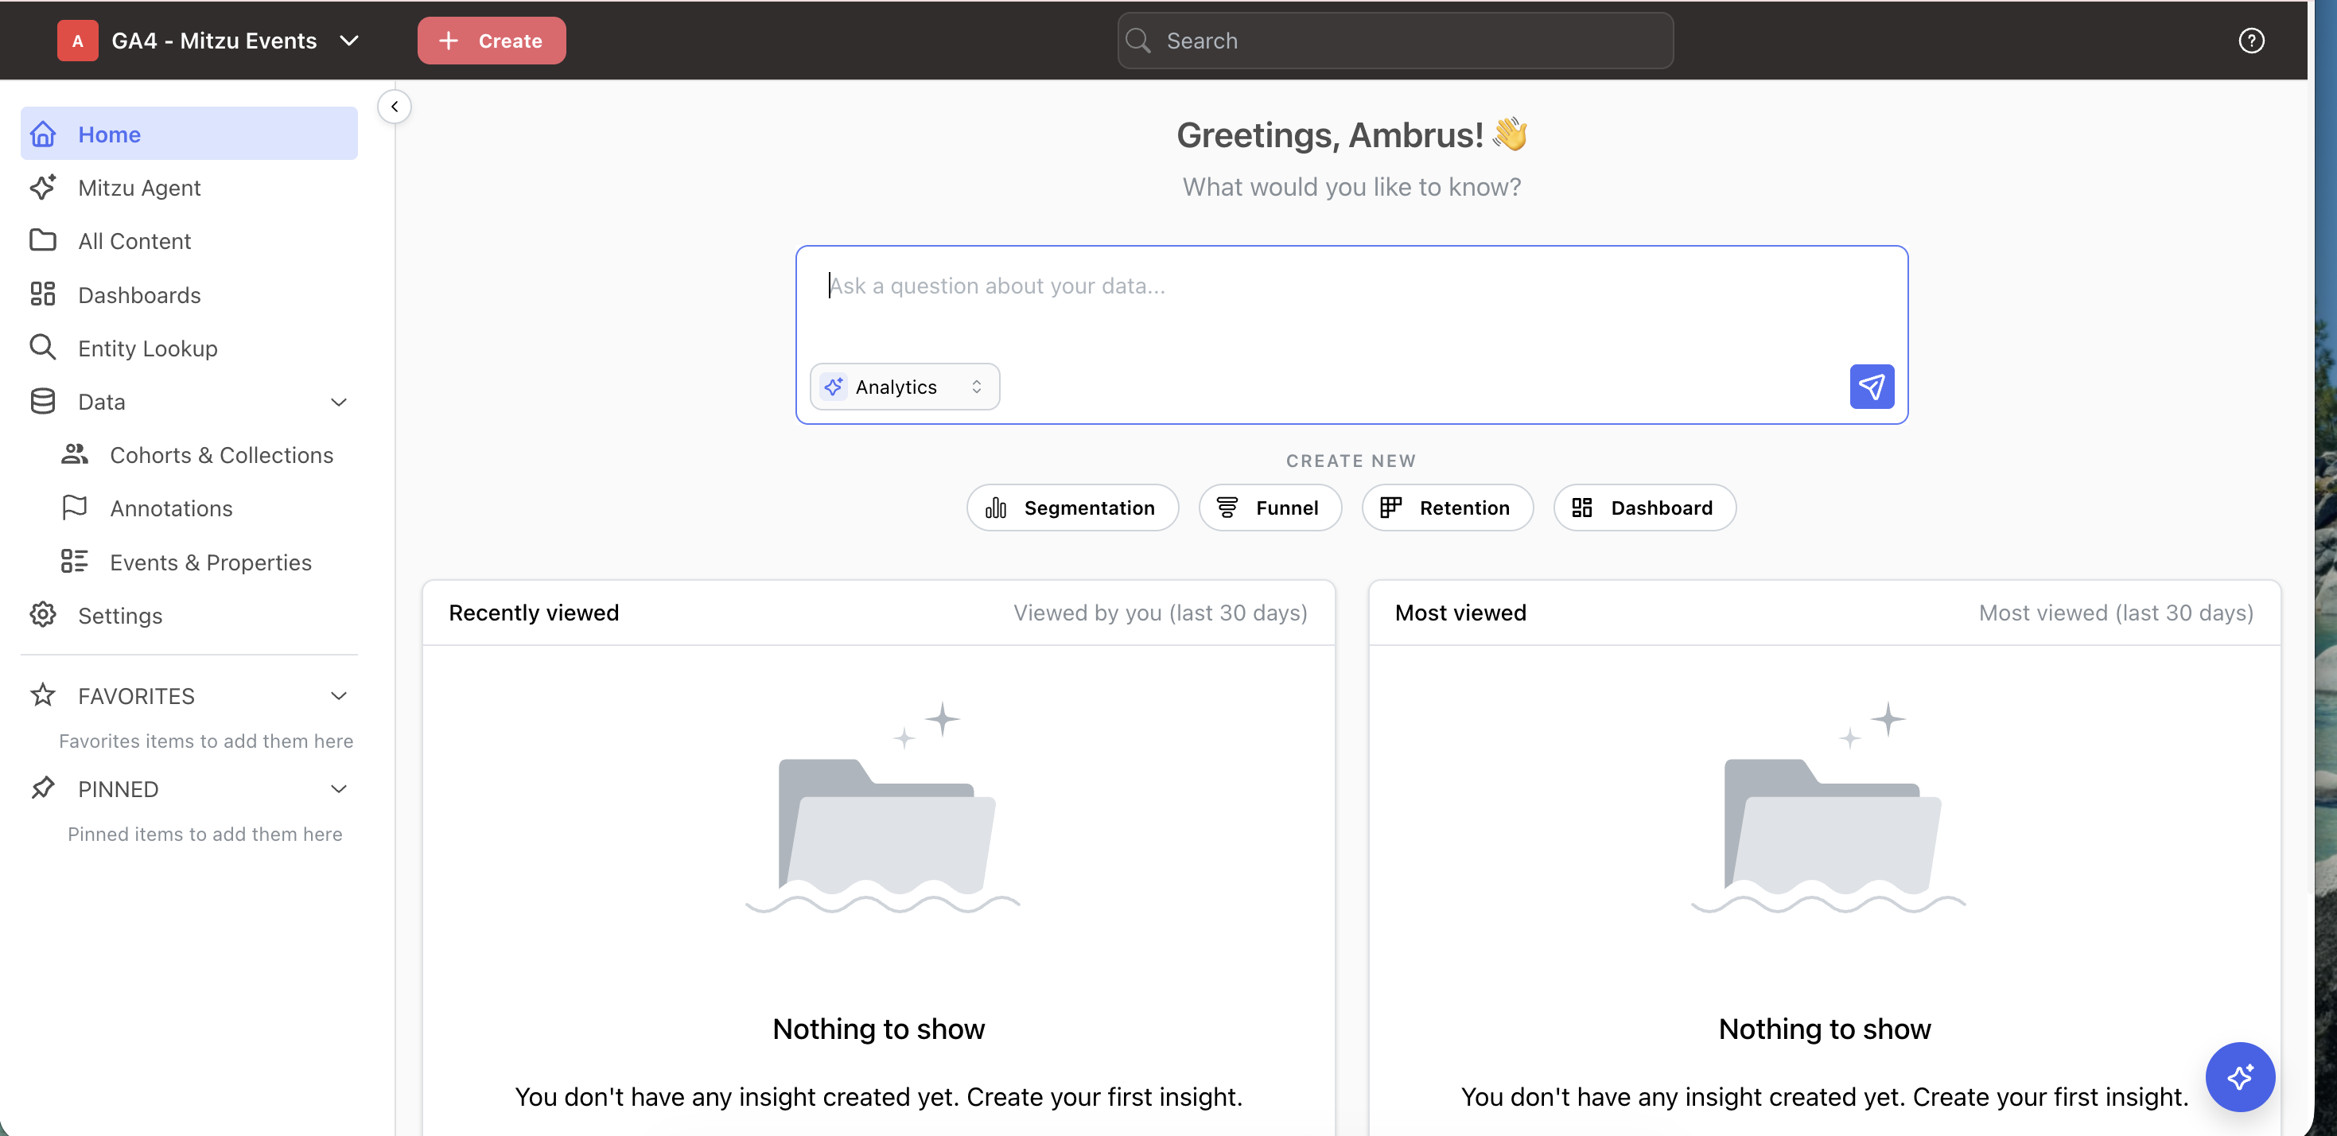Select All Content in the sidebar

134,241
